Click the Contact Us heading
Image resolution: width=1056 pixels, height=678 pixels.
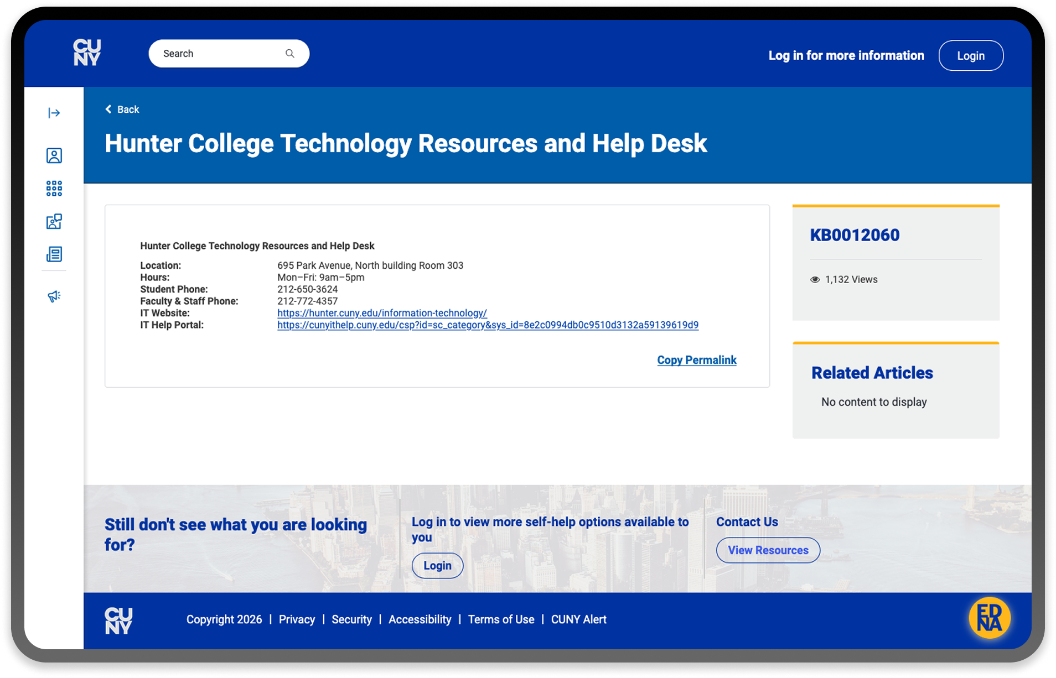pyautogui.click(x=747, y=522)
